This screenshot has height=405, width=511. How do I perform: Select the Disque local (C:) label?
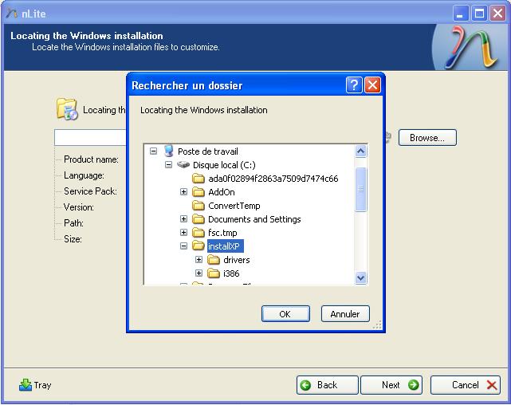(x=224, y=165)
